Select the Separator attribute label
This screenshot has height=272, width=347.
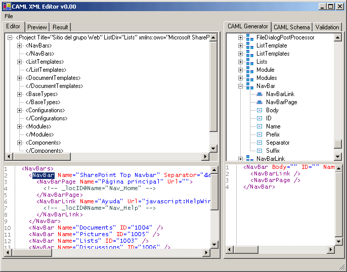(278, 143)
